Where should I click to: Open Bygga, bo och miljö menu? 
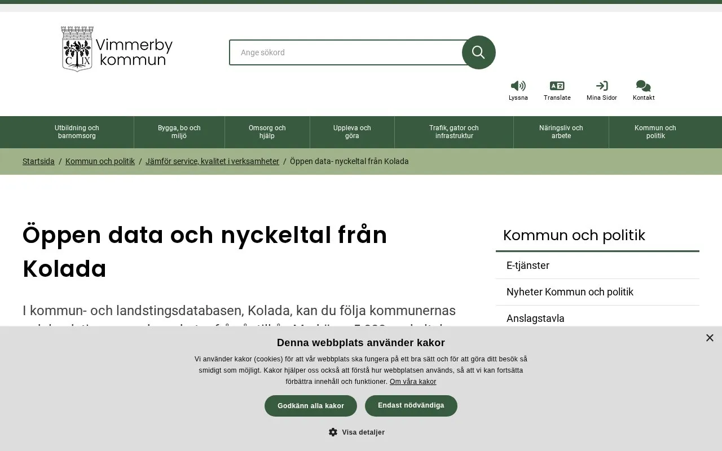tap(179, 132)
